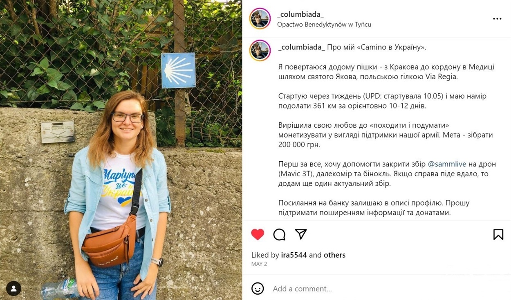Open _columbiada_ username in caption
Viewport: 511px width, 300px height.
pyautogui.click(x=301, y=47)
